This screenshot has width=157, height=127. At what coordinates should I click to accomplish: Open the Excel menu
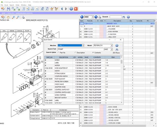coord(6,5)
